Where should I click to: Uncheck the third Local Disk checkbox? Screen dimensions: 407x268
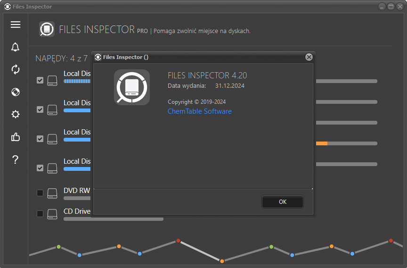(x=40, y=139)
